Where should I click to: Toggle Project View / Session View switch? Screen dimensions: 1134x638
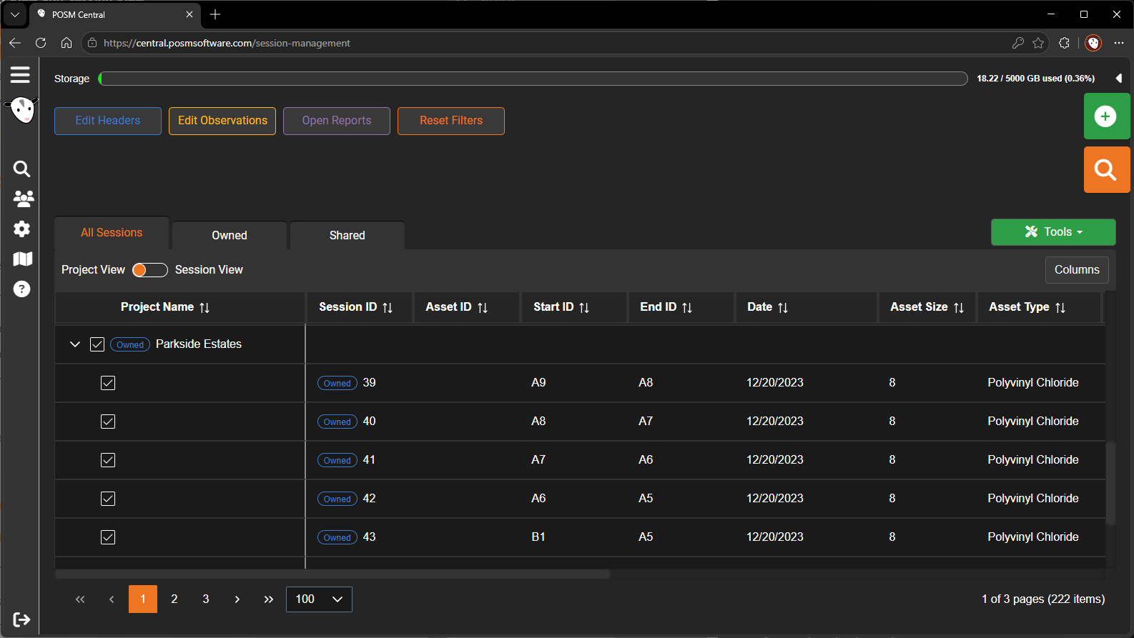point(150,269)
